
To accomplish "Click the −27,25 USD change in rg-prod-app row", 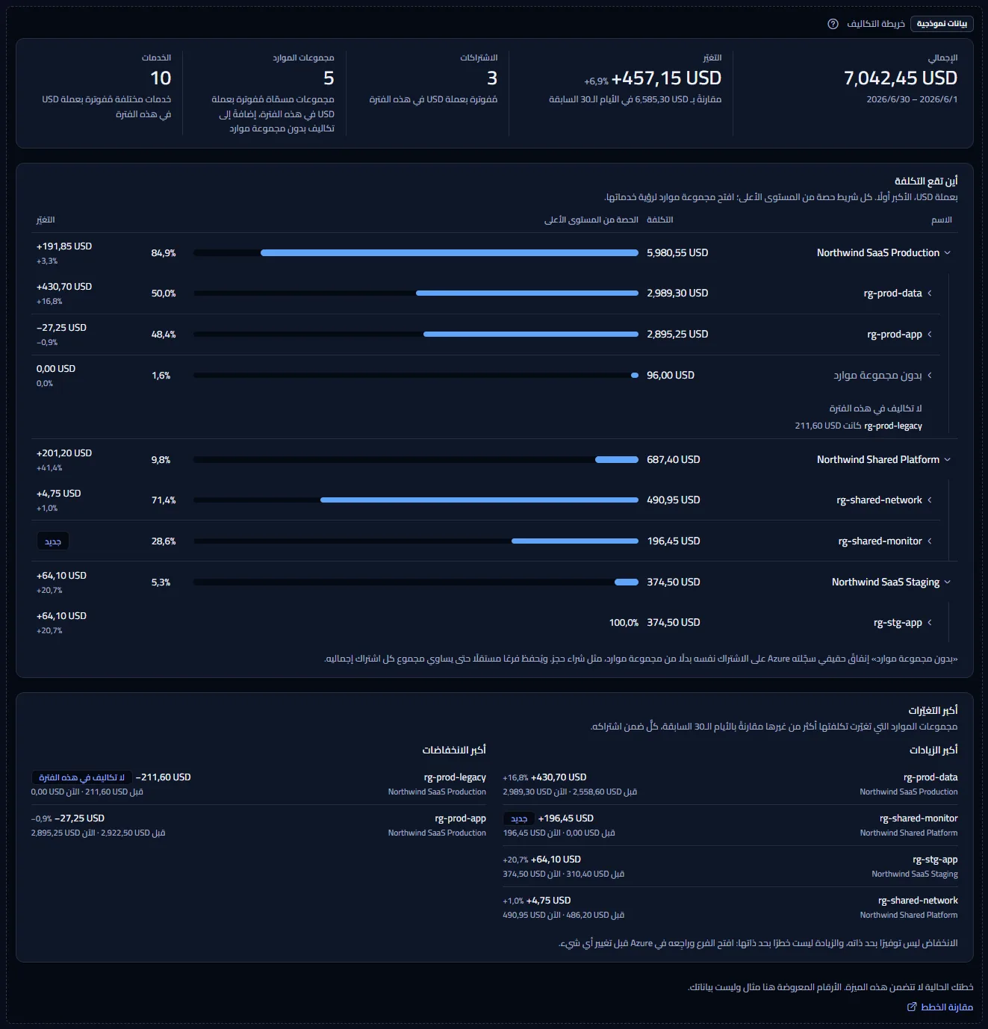I will tap(61, 328).
